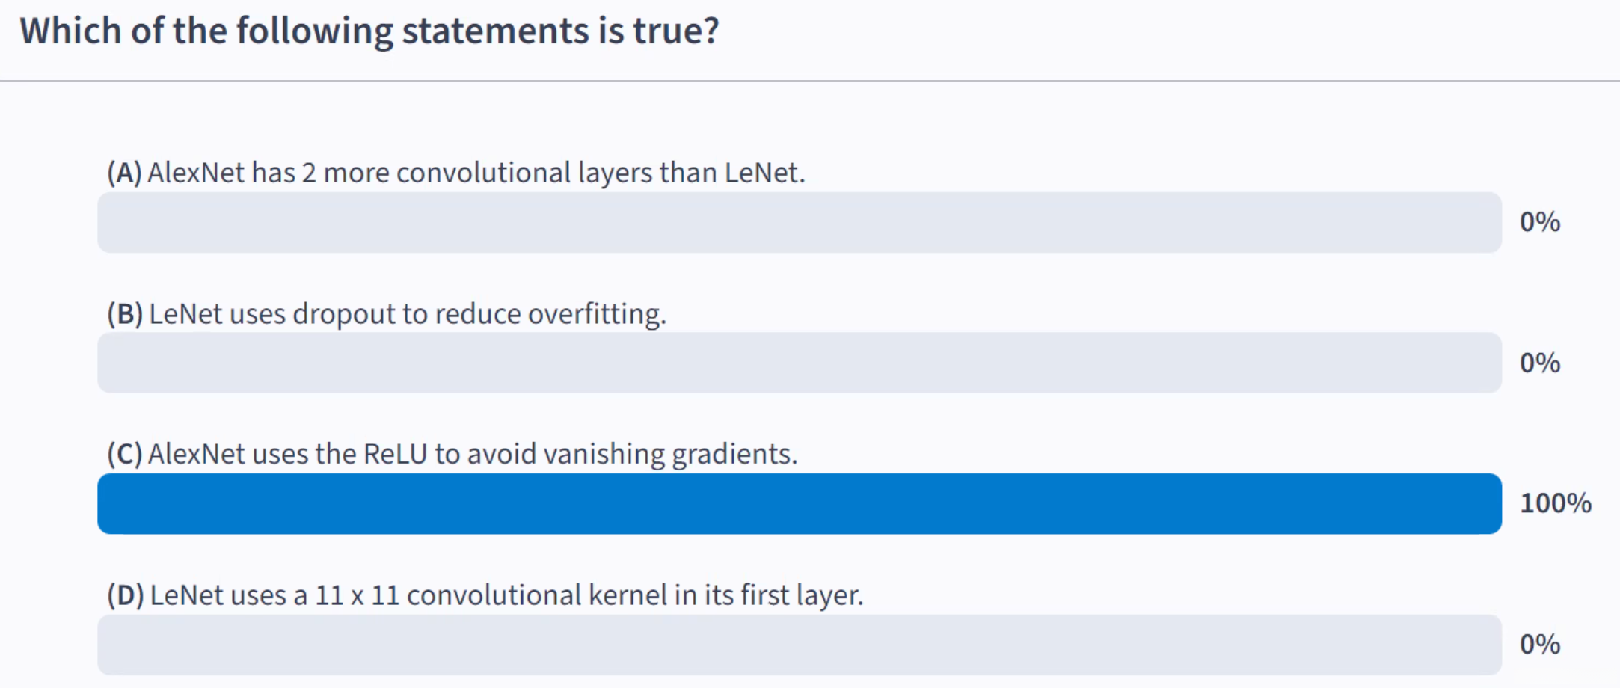Click the poll question heading text
The image size is (1620, 688).
coord(369,31)
